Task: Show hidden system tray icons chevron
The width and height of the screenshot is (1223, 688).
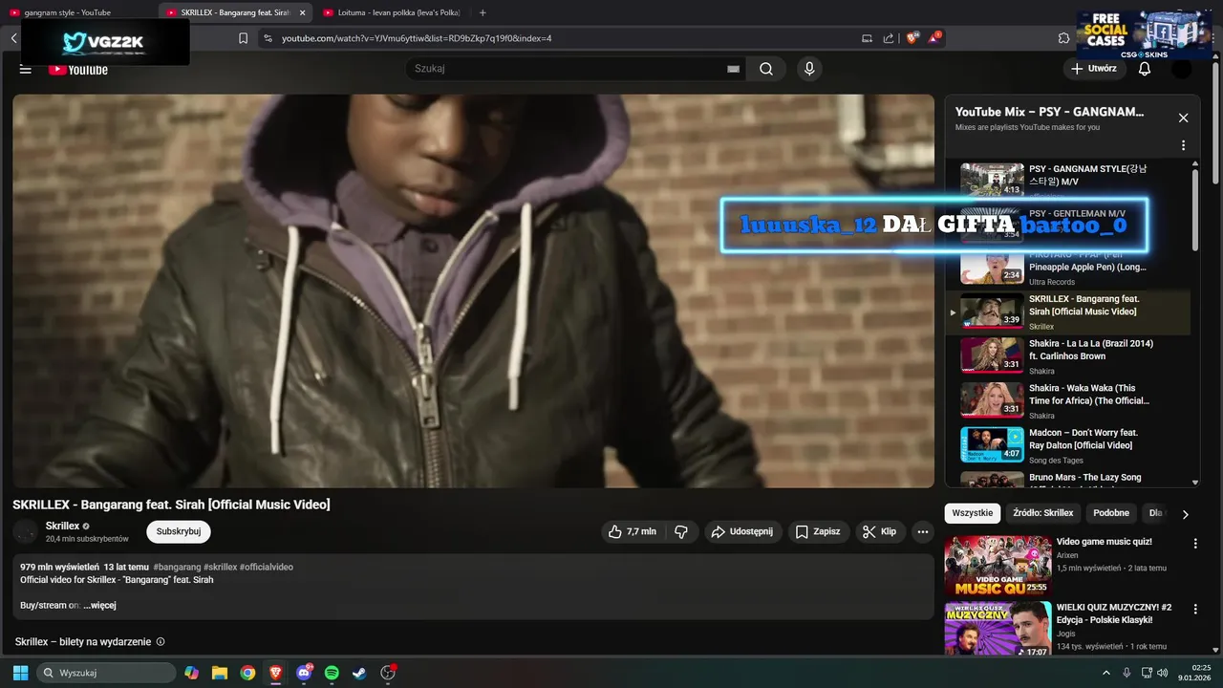Action: (x=1106, y=673)
